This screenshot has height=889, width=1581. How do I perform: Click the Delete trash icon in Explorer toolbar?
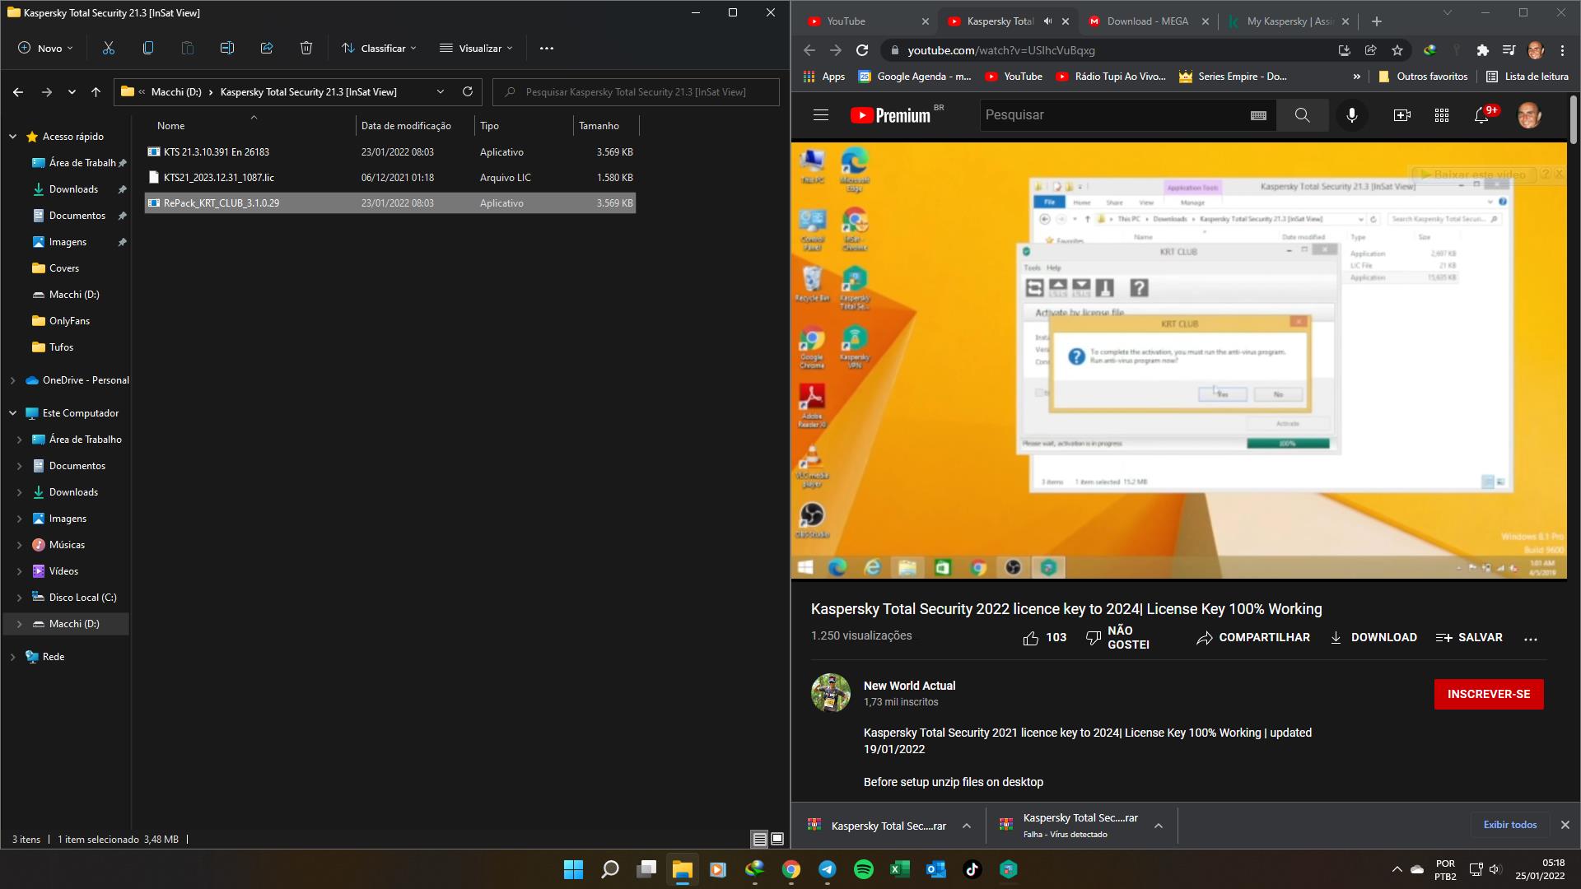pyautogui.click(x=306, y=48)
